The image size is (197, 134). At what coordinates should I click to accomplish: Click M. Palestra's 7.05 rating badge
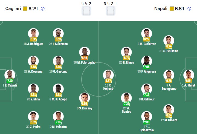[x=58, y=122]
